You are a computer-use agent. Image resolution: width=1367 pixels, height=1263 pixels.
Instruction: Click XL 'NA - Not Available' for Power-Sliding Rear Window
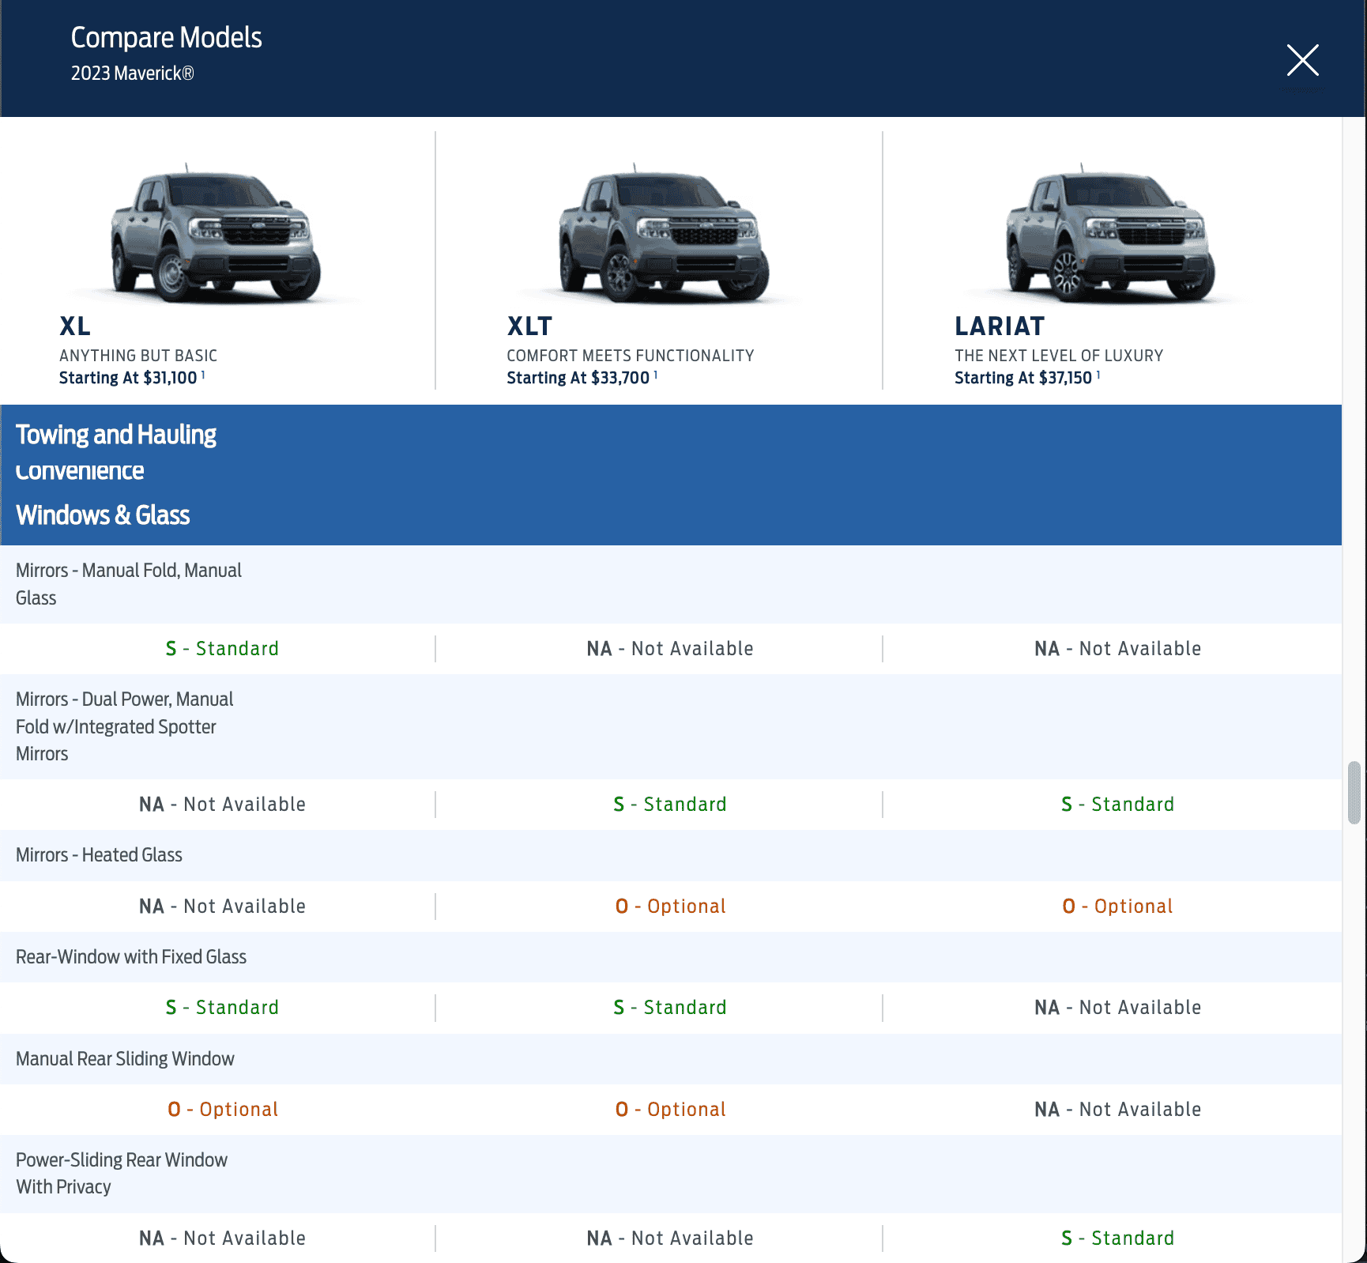tap(222, 1238)
